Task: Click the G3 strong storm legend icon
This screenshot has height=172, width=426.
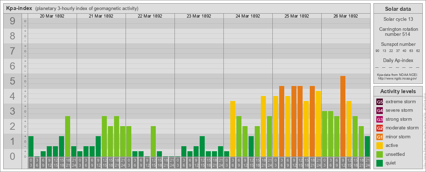Action: [380, 119]
